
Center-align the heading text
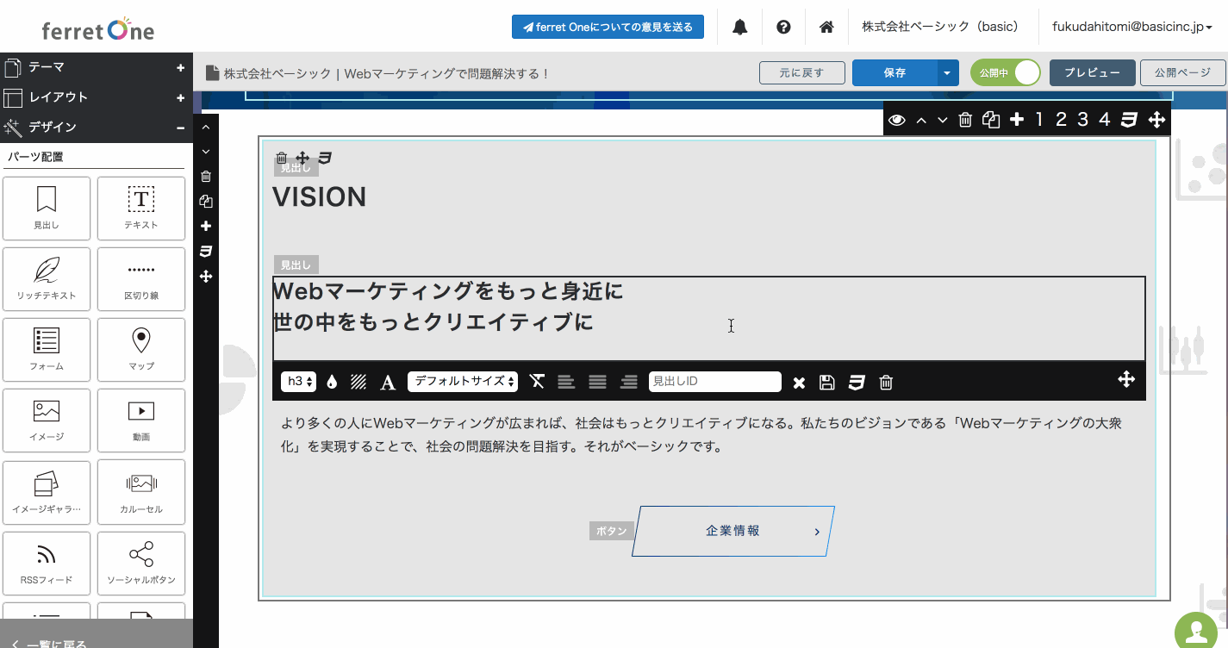click(x=597, y=382)
